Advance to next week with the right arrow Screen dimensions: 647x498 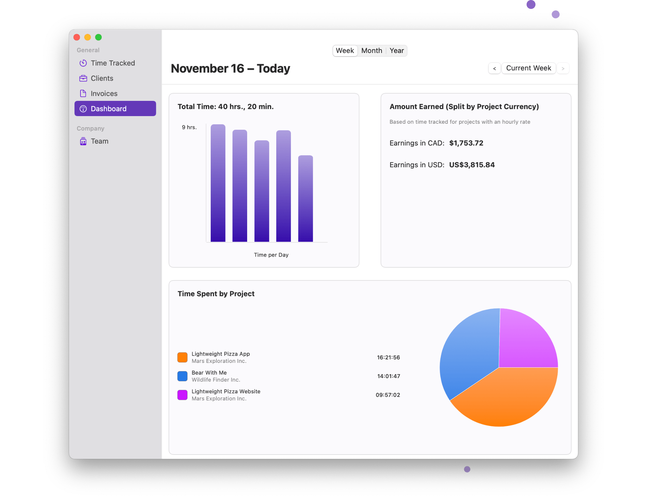563,68
